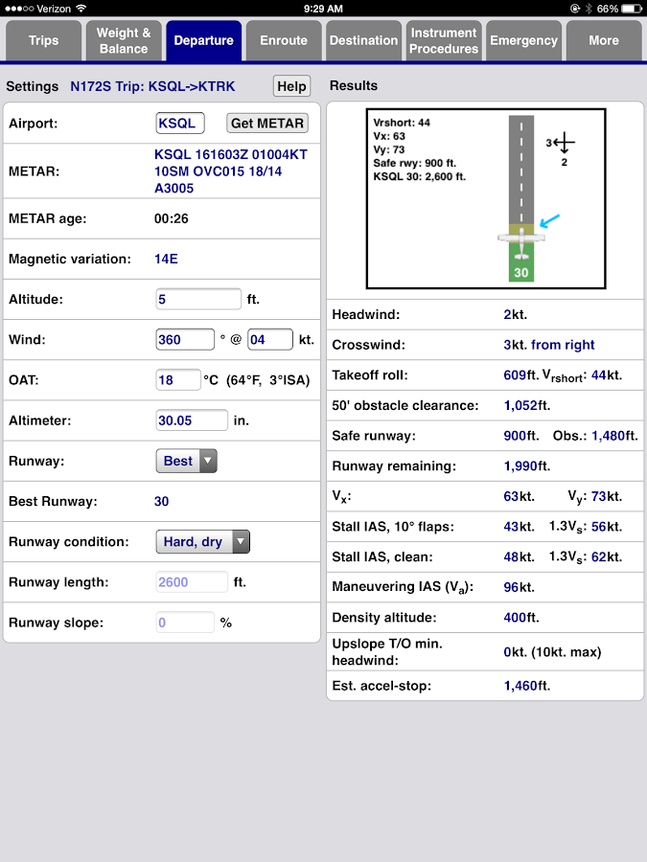Open the Hard, dry runway condition dropdown
The width and height of the screenshot is (647, 862).
[202, 541]
